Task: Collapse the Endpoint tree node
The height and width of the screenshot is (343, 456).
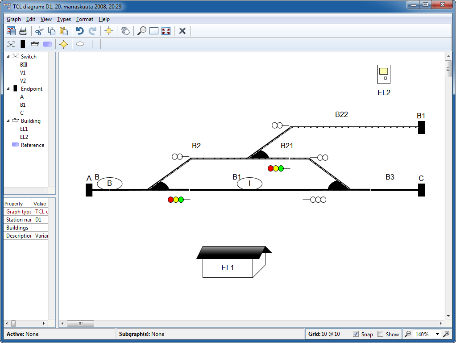Action: [8, 89]
